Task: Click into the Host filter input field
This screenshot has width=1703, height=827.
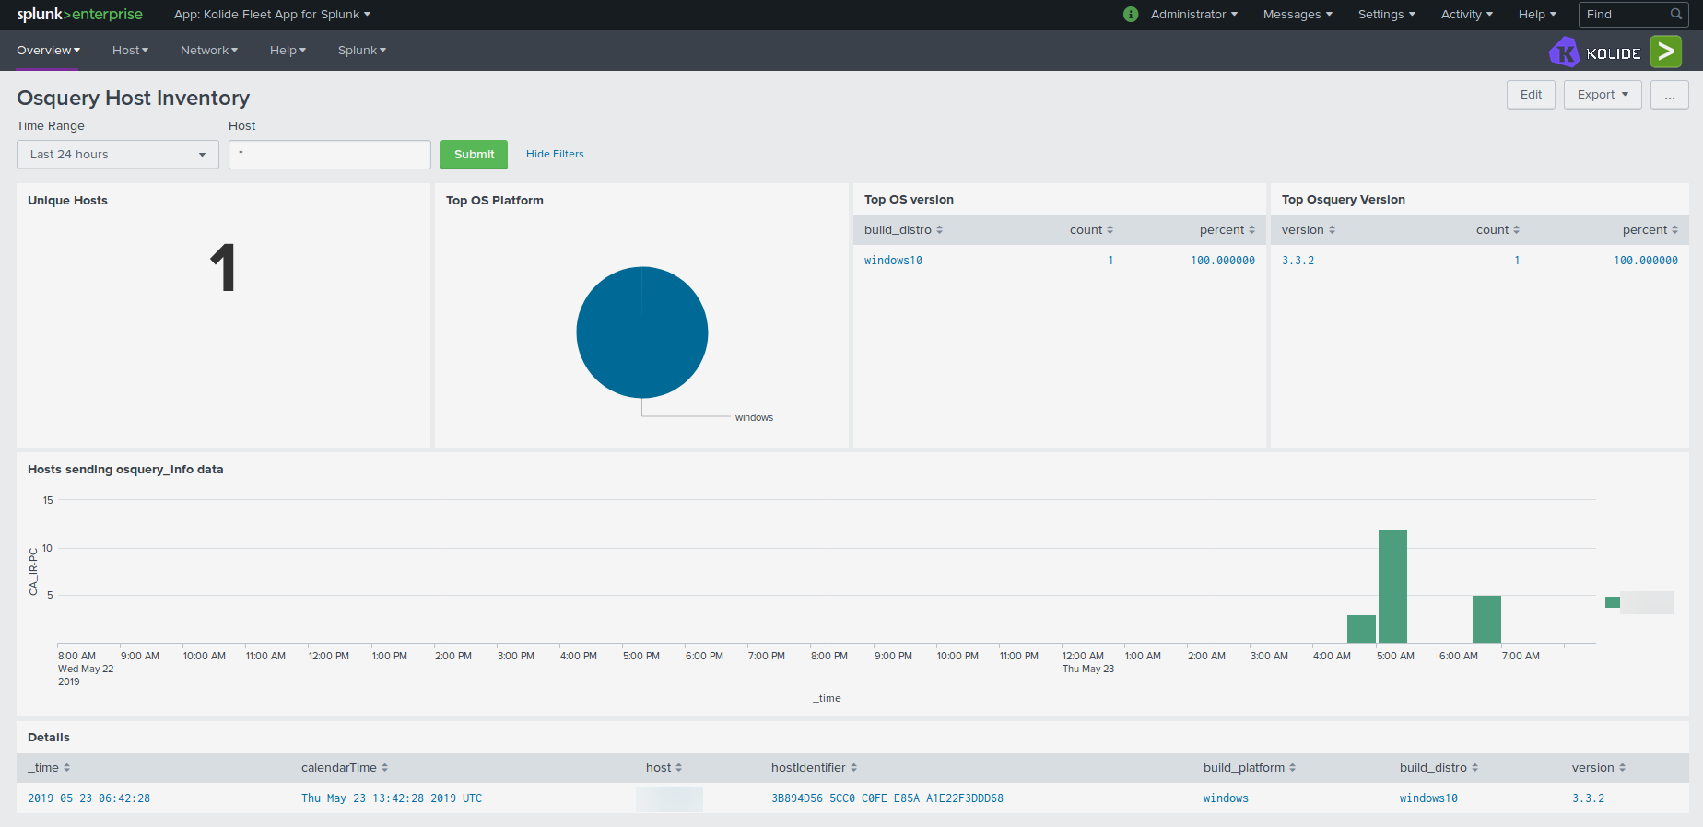Action: point(330,155)
